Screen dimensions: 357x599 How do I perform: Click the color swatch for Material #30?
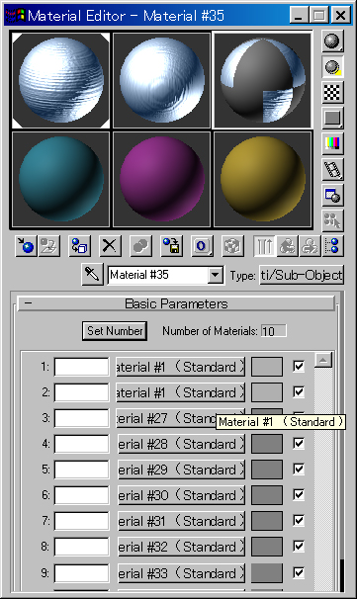pos(267,495)
